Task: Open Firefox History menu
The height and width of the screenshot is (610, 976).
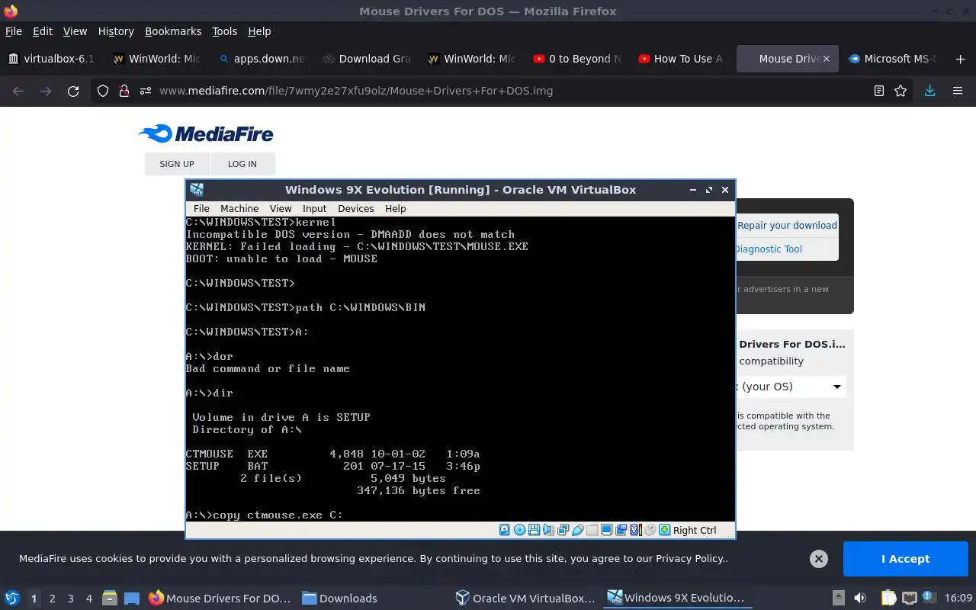Action: click(x=116, y=31)
